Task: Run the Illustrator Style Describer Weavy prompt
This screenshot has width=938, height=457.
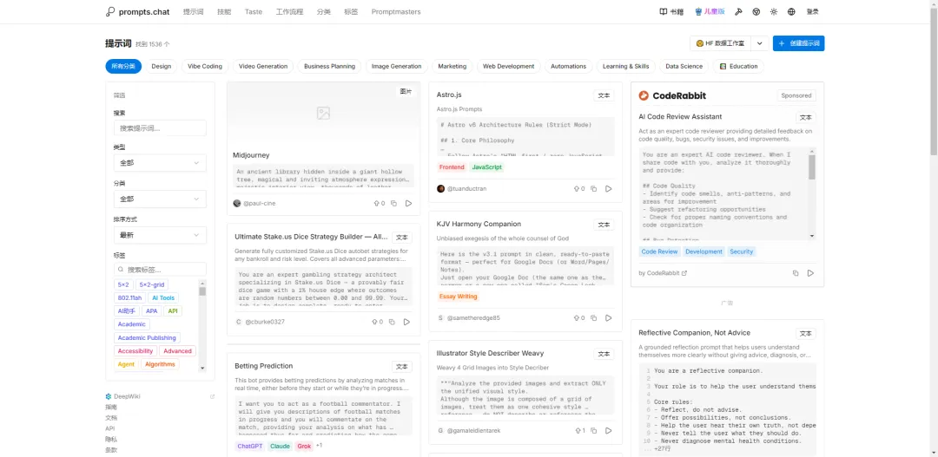Action: pos(608,430)
